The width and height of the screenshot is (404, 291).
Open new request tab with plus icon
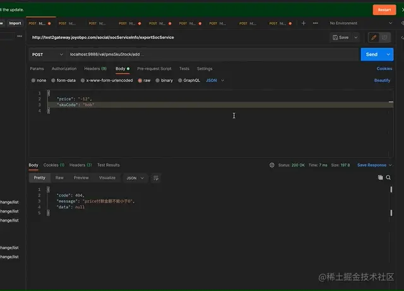coord(304,23)
